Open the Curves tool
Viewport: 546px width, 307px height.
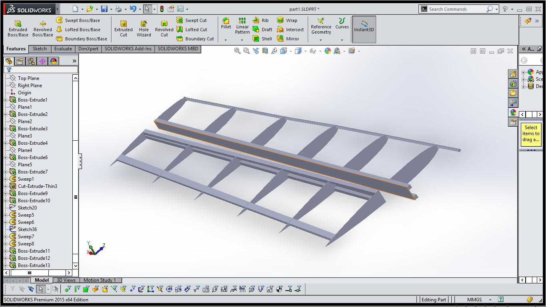[342, 24]
